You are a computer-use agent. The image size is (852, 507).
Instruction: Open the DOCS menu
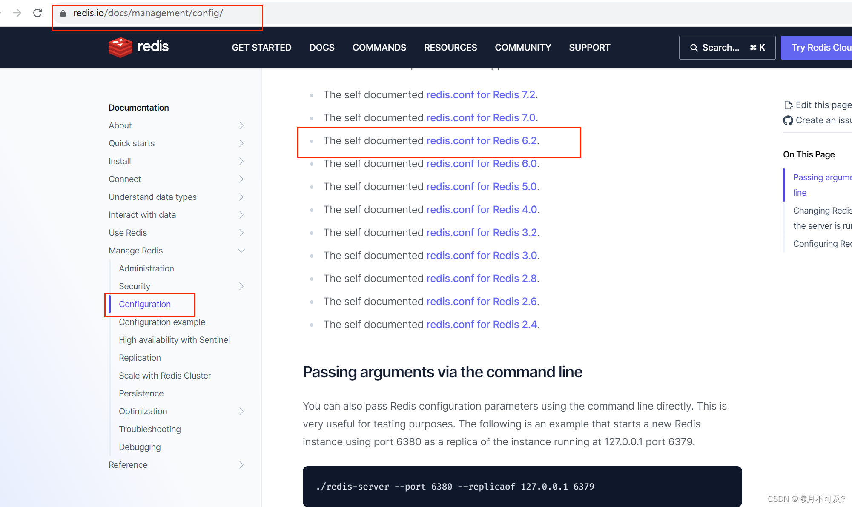click(322, 48)
